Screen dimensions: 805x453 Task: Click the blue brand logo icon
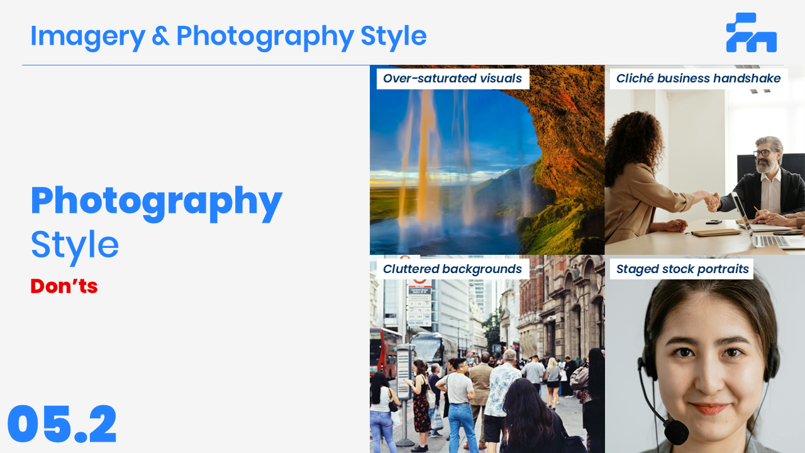coord(751,33)
